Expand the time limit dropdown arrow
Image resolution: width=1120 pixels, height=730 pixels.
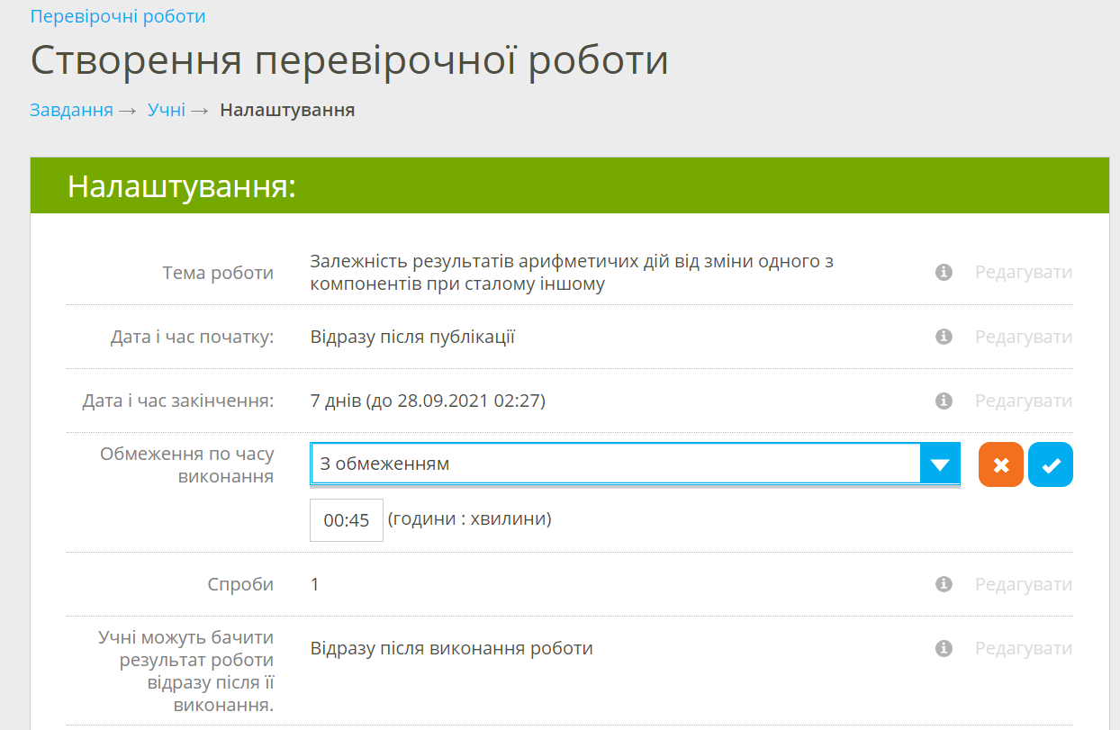click(940, 464)
